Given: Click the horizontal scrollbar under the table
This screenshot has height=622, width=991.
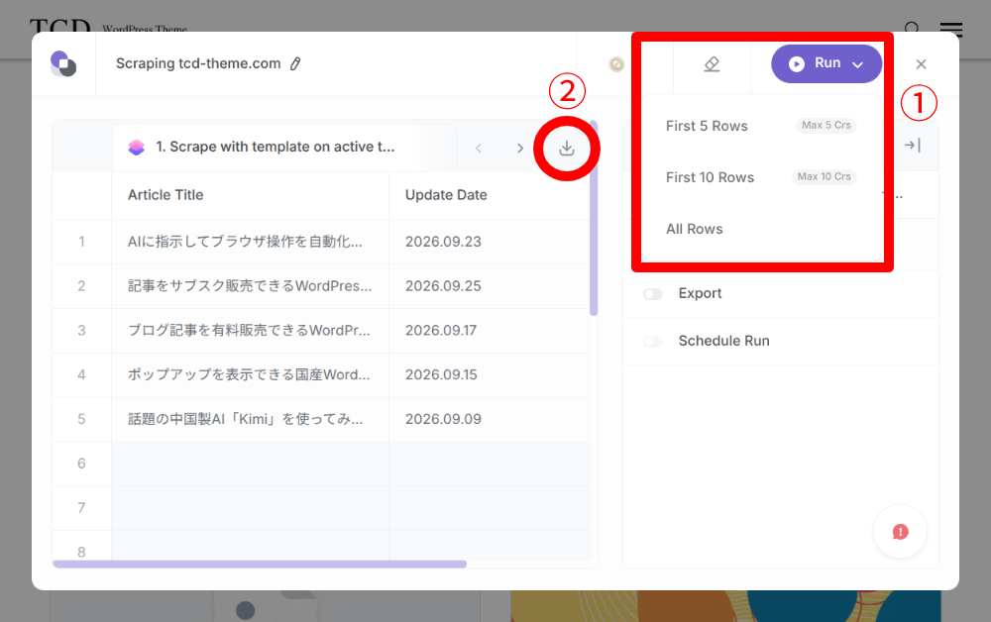Looking at the screenshot, I should [x=260, y=564].
